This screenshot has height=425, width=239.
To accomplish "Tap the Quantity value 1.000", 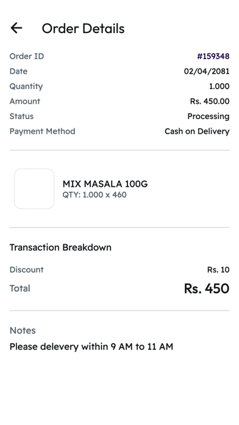I will point(219,86).
